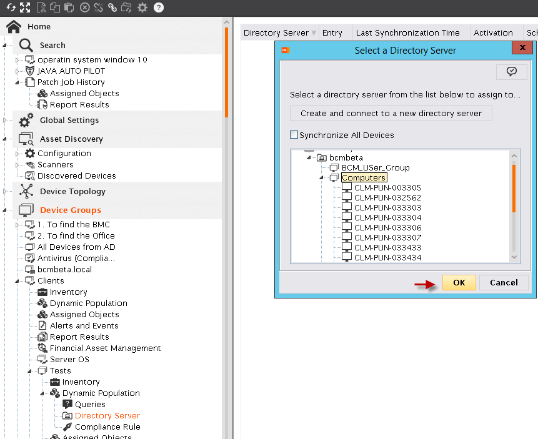Collapse the bcmbeta directory node

tap(309, 158)
